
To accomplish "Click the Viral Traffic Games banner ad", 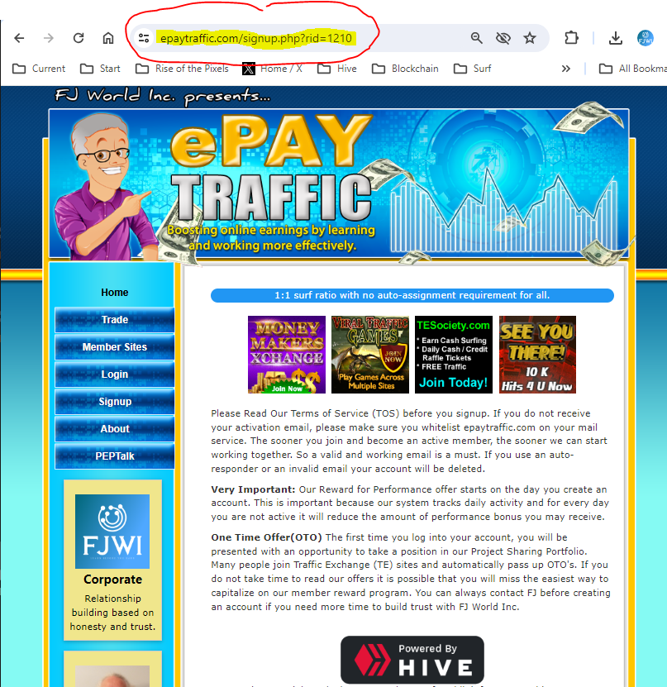I will [370, 355].
